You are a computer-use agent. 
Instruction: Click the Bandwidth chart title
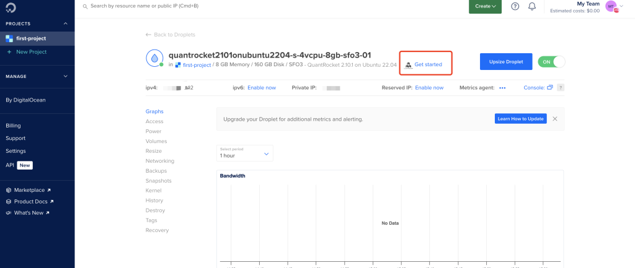coord(233,176)
